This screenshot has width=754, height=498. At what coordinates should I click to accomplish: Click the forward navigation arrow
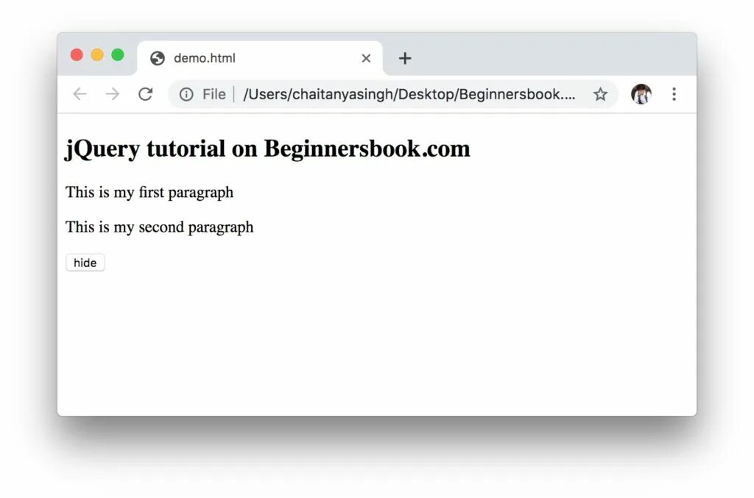pos(113,94)
